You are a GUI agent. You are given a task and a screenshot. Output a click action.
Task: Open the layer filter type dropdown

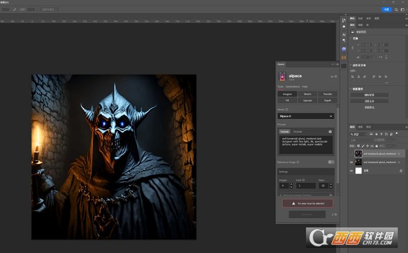pyautogui.click(x=358, y=134)
